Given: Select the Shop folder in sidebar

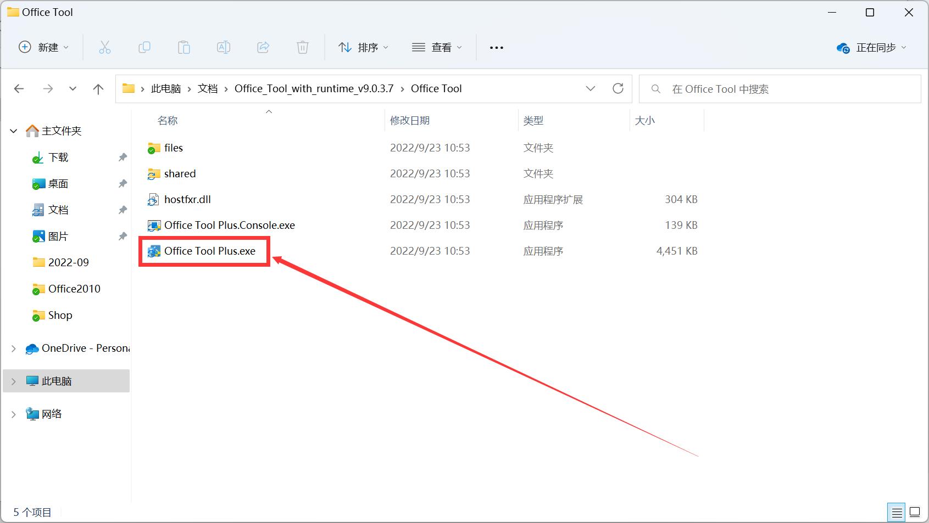Looking at the screenshot, I should click(60, 316).
